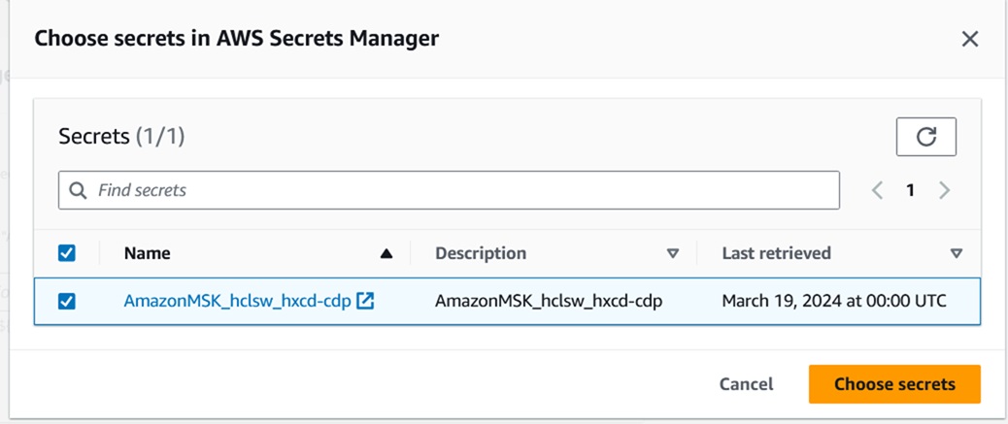The height and width of the screenshot is (424, 1008).
Task: Go to previous page chevron
Action: click(x=877, y=190)
